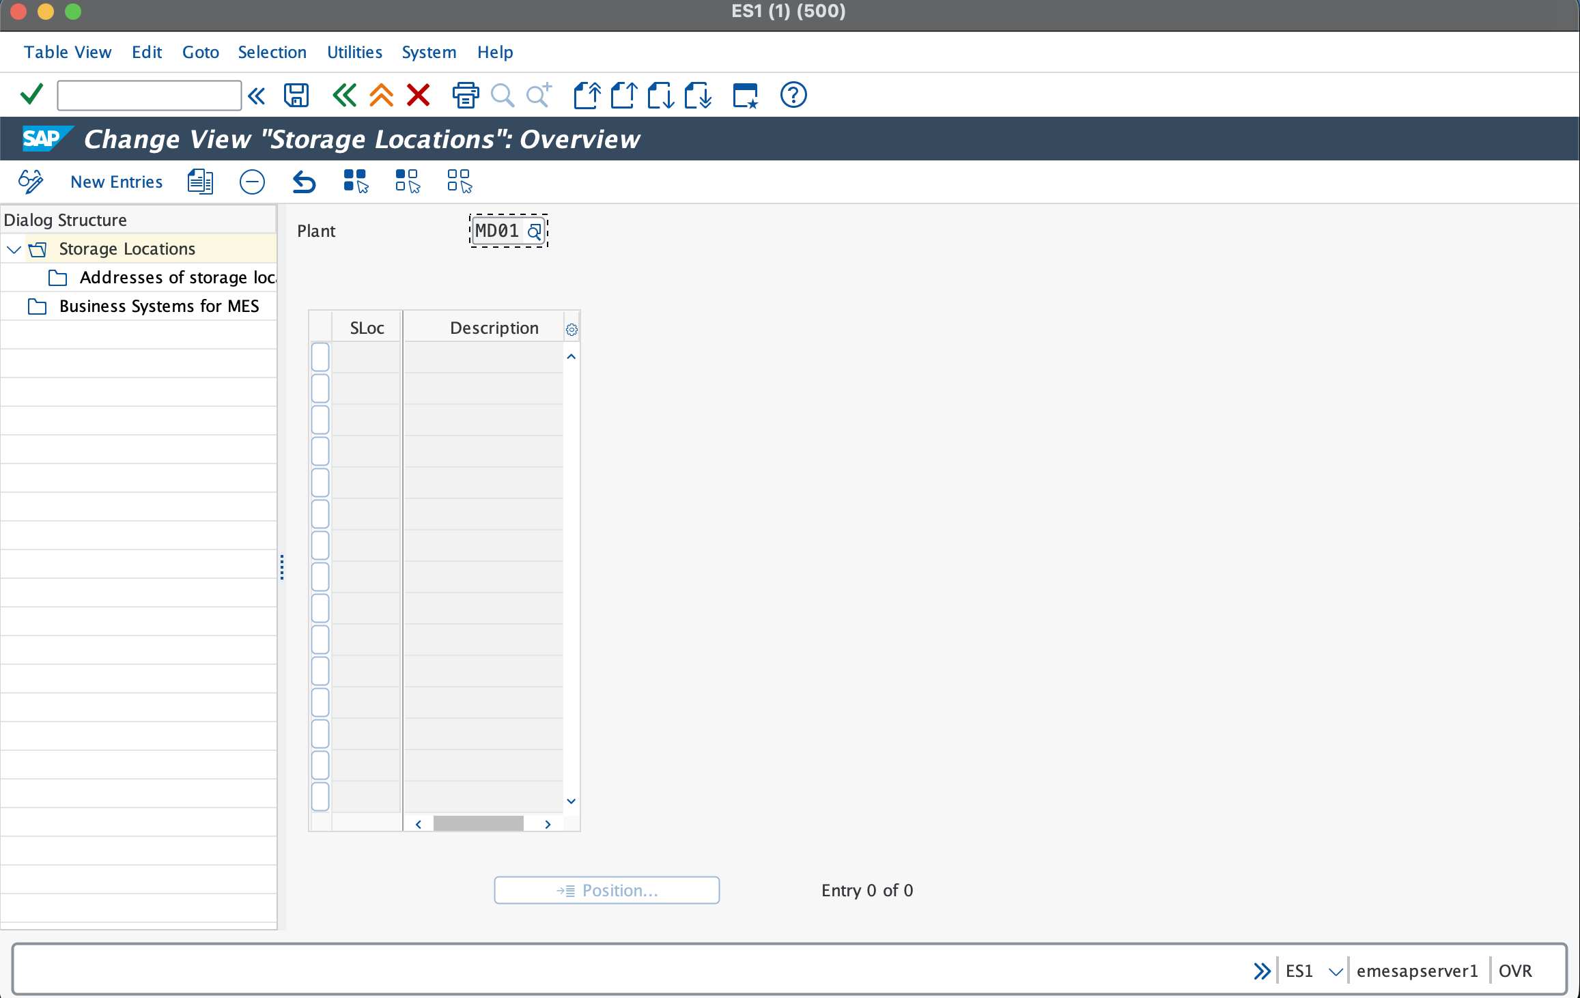The image size is (1580, 998).
Task: Create new GUI window icon
Action: pos(745,95)
